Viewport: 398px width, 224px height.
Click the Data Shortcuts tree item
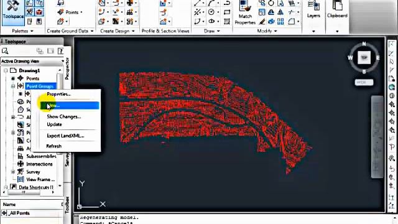pos(36,187)
